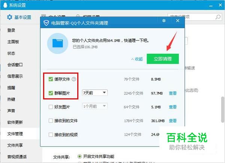Select 提醒 in the settings sidebar
The height and width of the screenshot is (163, 225).
coord(11,88)
